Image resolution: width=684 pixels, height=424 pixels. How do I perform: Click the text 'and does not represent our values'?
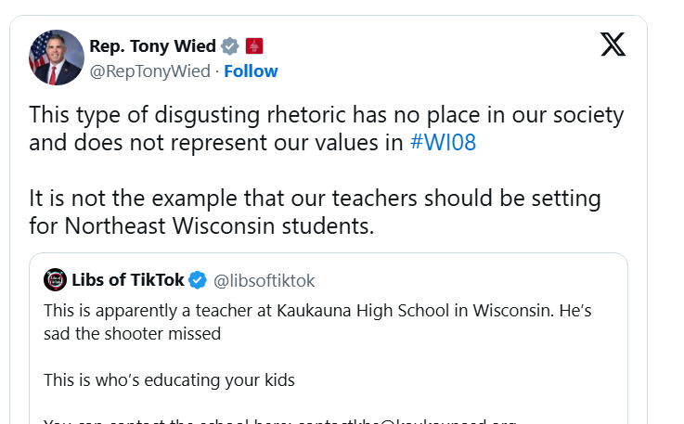[216, 143]
